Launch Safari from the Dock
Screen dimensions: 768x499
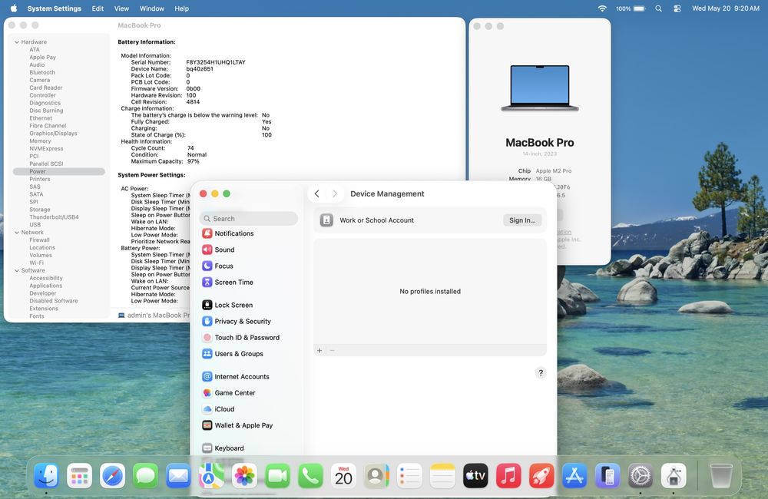tap(113, 475)
